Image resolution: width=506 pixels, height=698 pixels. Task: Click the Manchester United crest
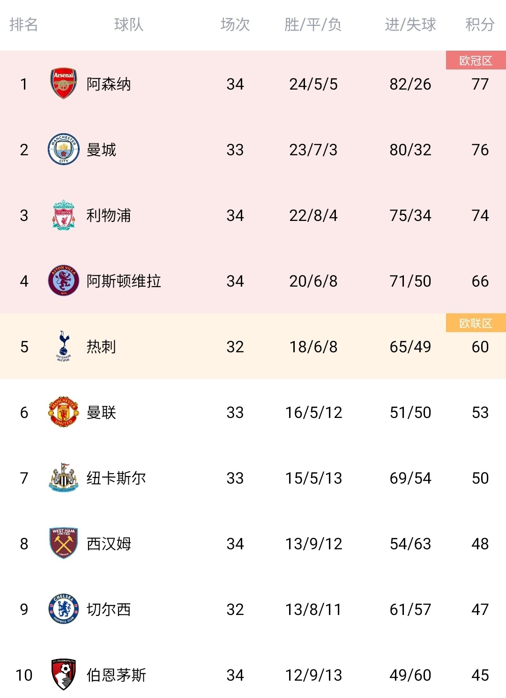pyautogui.click(x=64, y=412)
